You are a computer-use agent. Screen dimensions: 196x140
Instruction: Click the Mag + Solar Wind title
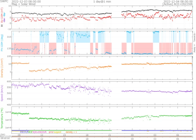coord(23,4)
